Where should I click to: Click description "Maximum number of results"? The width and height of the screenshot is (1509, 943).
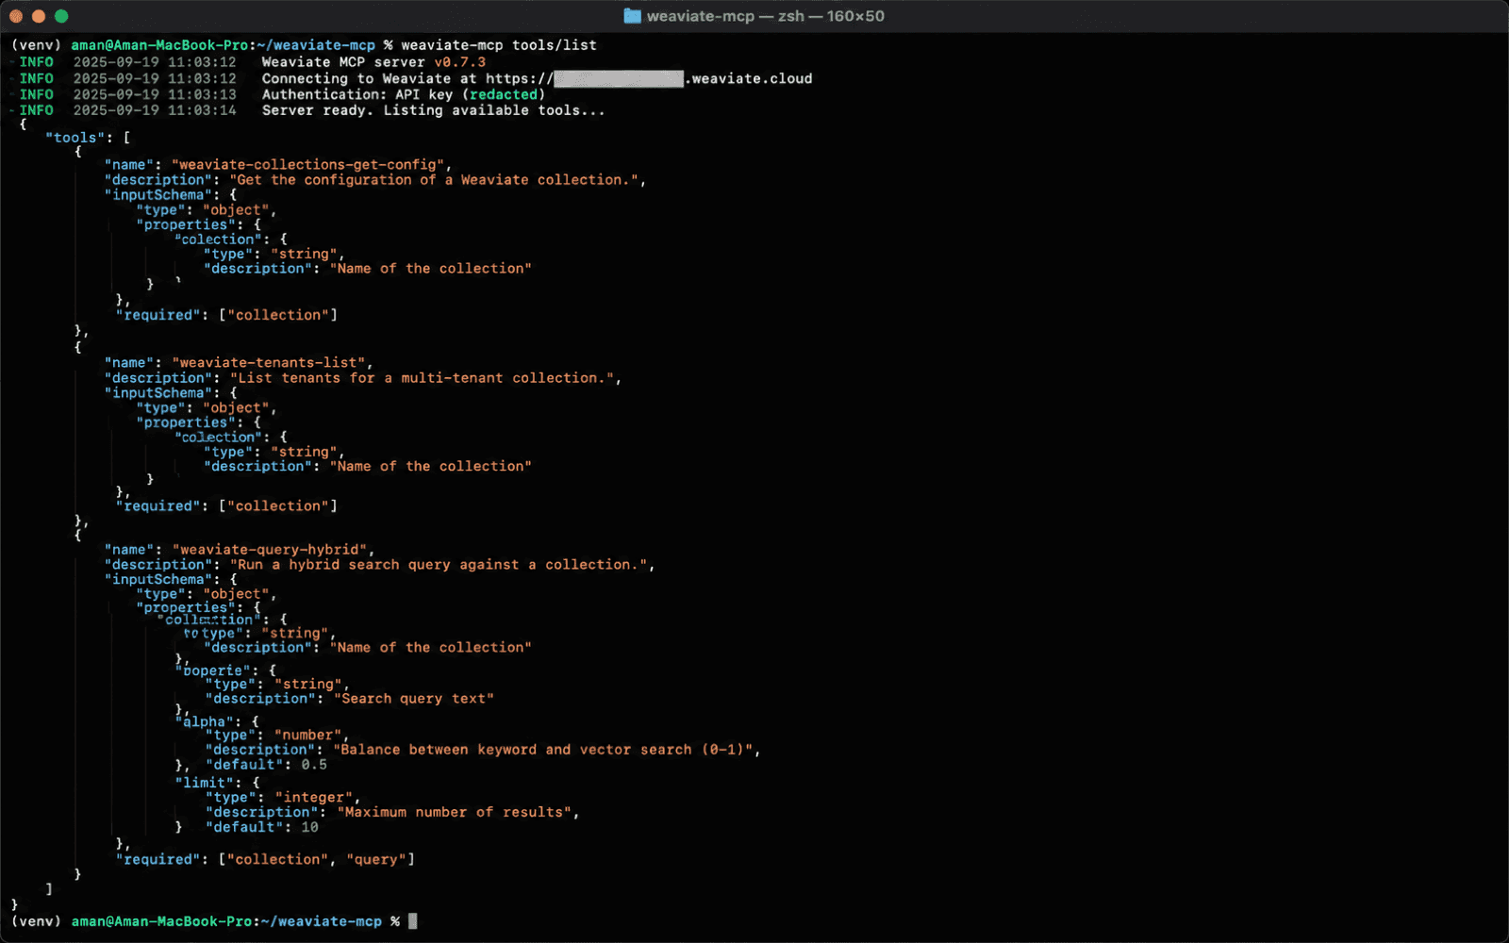click(x=455, y=812)
